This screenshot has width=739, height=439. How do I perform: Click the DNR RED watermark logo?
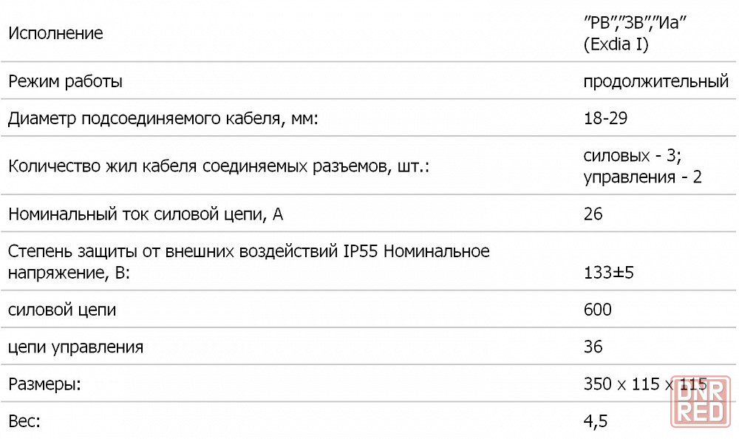[x=701, y=402]
